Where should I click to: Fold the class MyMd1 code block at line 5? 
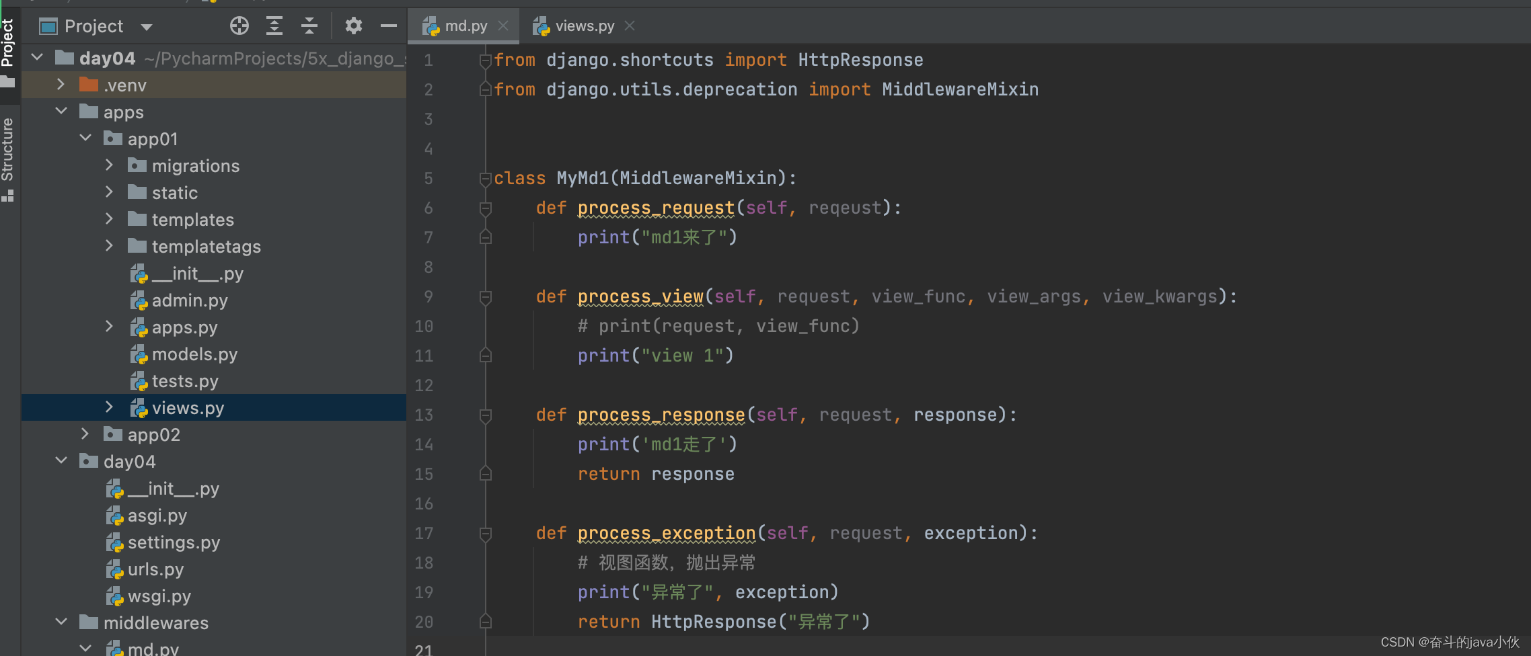pos(485,179)
